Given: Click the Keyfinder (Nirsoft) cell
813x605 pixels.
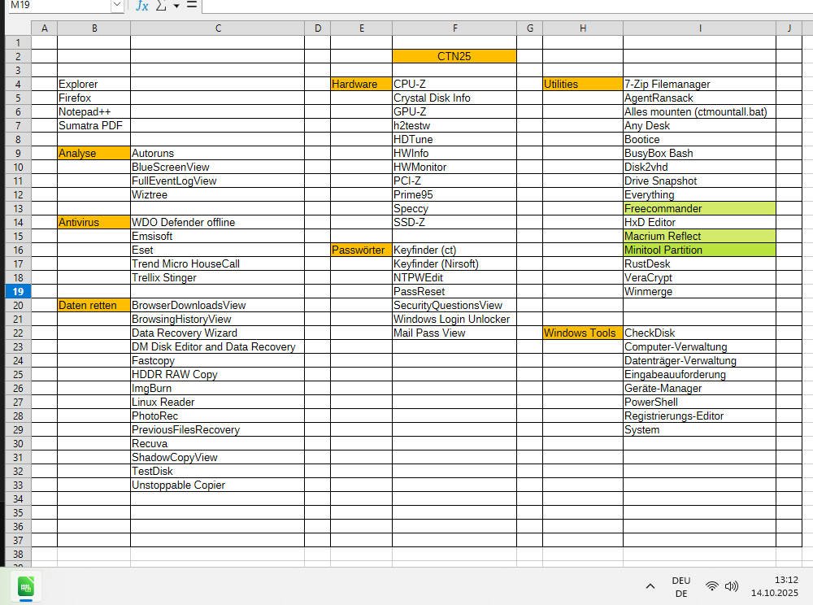Looking at the screenshot, I should point(454,264).
